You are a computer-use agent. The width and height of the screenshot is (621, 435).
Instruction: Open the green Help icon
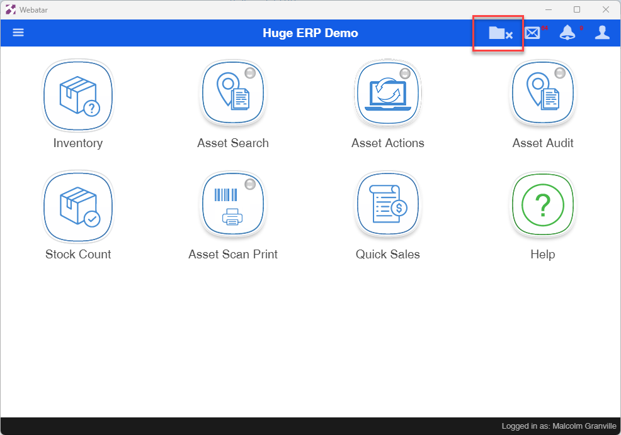543,204
